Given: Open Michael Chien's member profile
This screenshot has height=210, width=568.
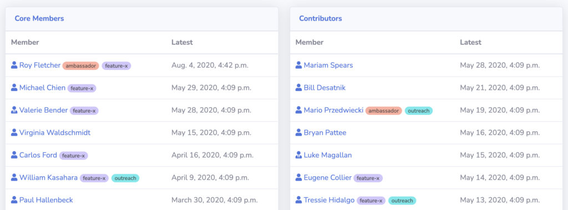Looking at the screenshot, I should [42, 88].
